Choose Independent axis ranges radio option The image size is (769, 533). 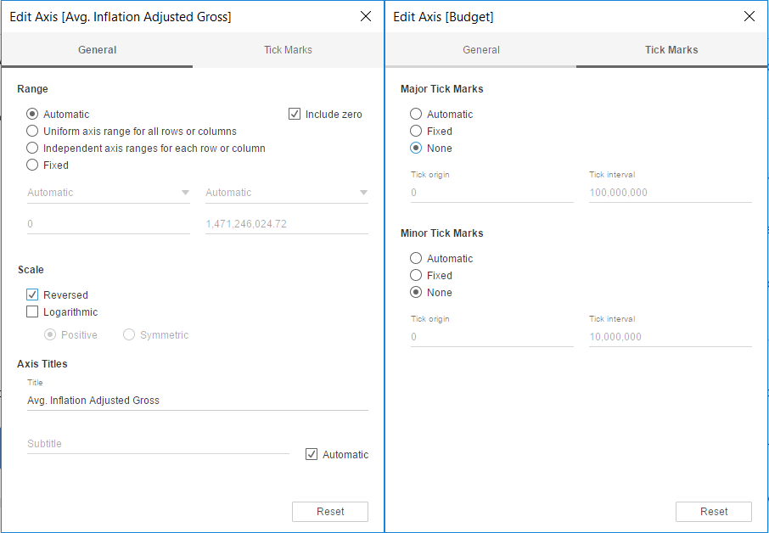pos(32,149)
